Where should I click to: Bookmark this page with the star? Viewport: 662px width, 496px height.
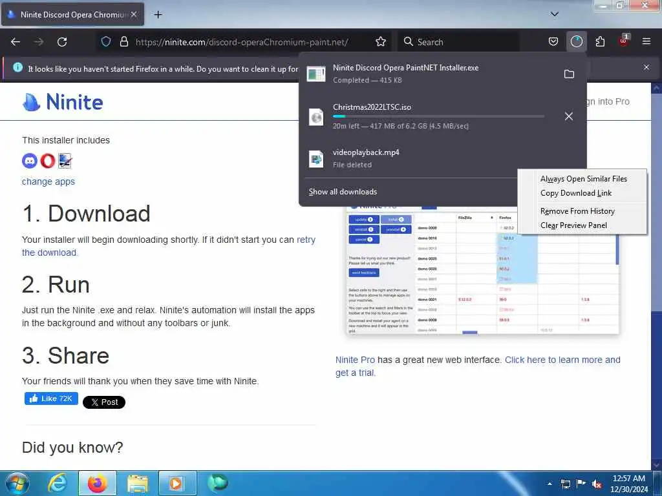[380, 41]
